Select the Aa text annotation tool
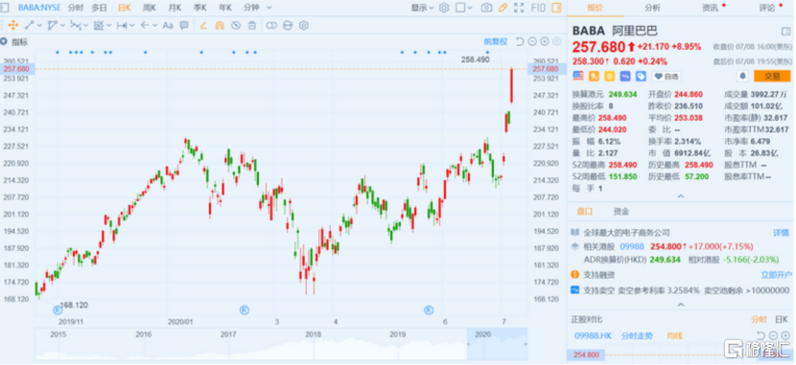796x365 pixels. coord(168,25)
